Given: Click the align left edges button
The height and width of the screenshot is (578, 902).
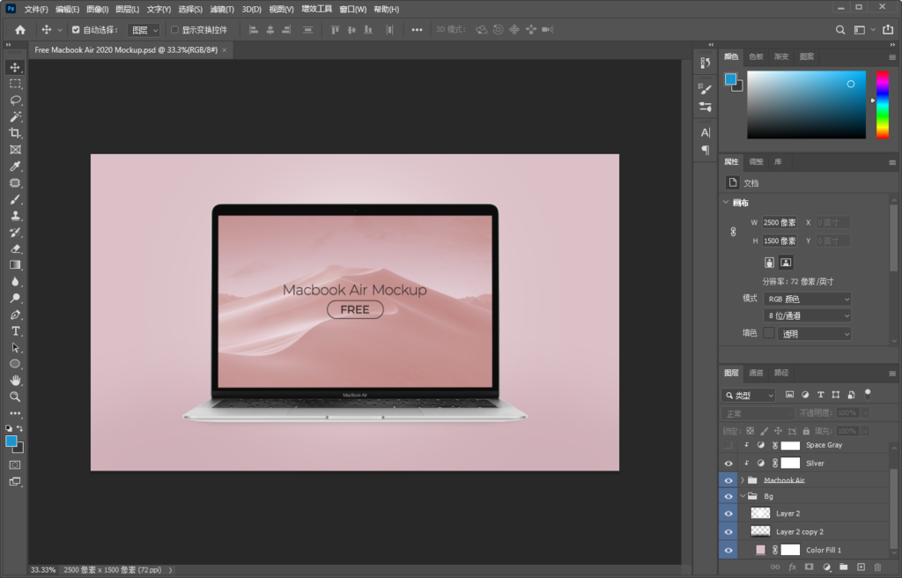Looking at the screenshot, I should [253, 30].
